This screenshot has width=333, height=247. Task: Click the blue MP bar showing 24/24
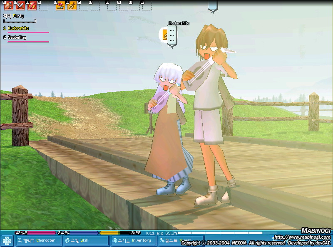tap(78, 233)
